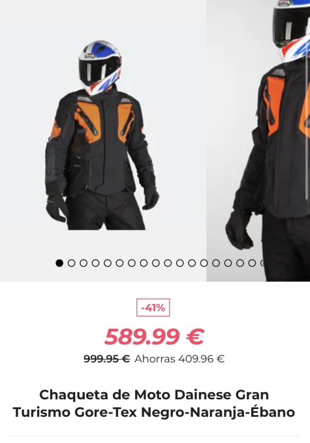
Task: Select the fourth carousel pagination dot
Action: coord(95,263)
